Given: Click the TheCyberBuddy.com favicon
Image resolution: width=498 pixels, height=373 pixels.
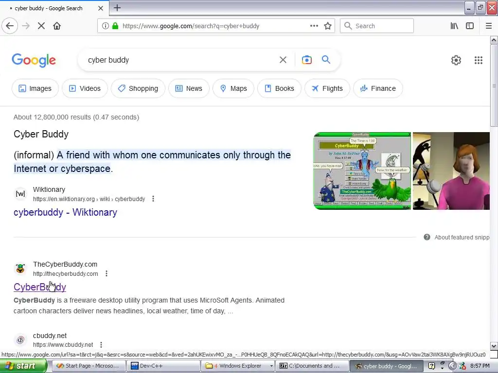Looking at the screenshot, I should click(x=20, y=268).
